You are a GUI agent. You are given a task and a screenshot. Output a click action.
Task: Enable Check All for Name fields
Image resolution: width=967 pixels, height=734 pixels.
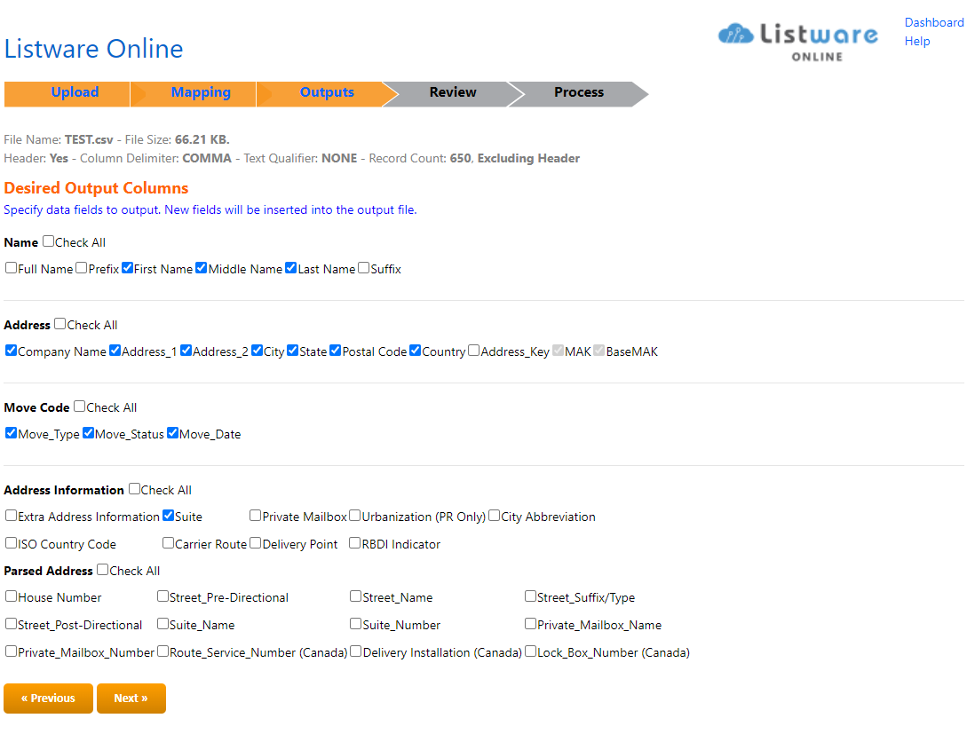[49, 241]
